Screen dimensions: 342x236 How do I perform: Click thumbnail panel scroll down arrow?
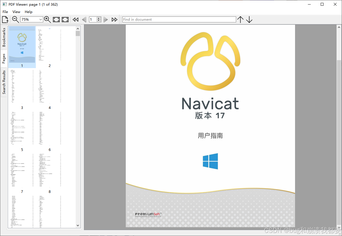point(78,226)
